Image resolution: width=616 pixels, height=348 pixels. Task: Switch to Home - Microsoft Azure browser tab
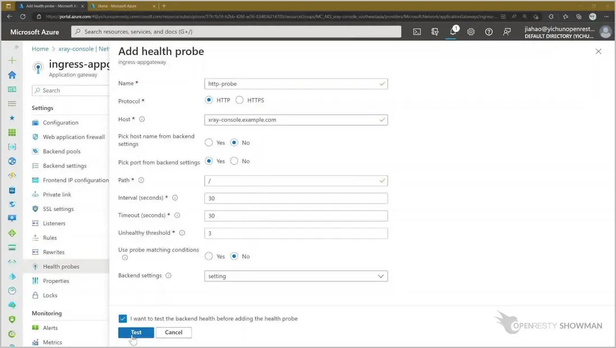tap(123, 6)
